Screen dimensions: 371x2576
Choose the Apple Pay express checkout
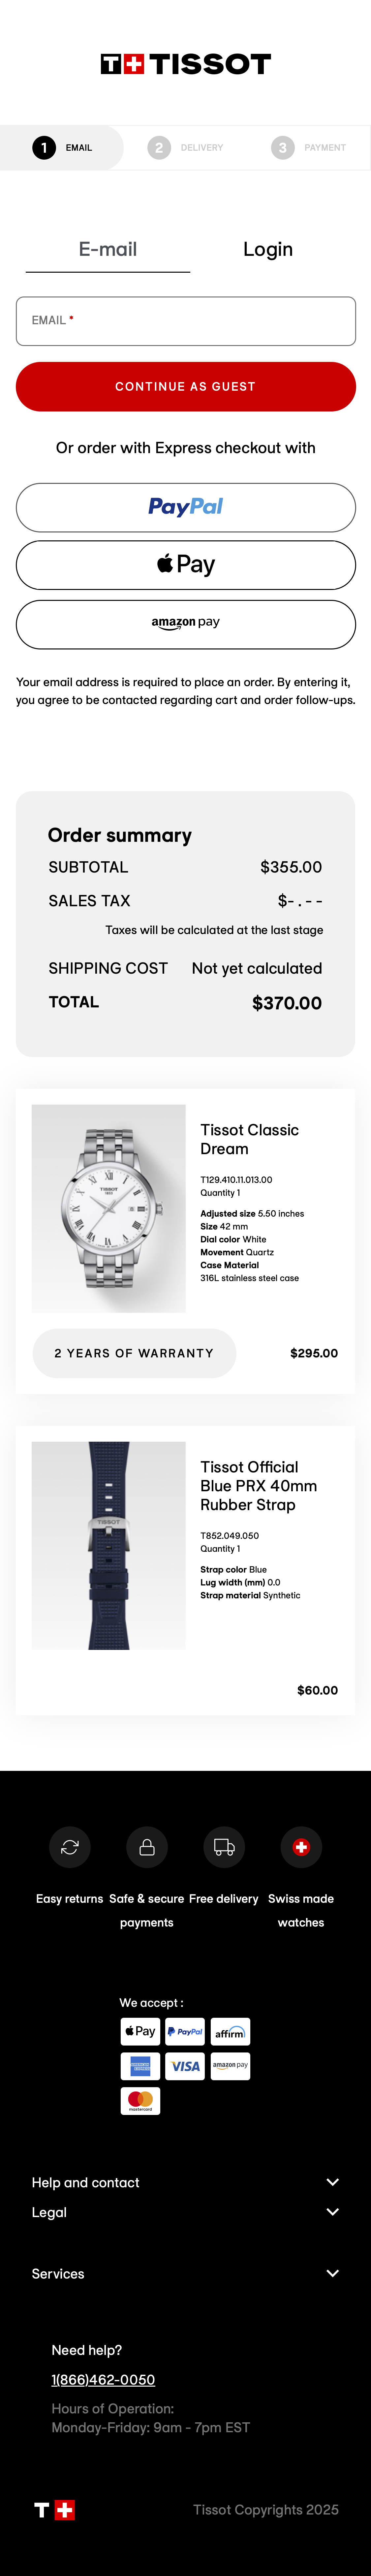[185, 565]
